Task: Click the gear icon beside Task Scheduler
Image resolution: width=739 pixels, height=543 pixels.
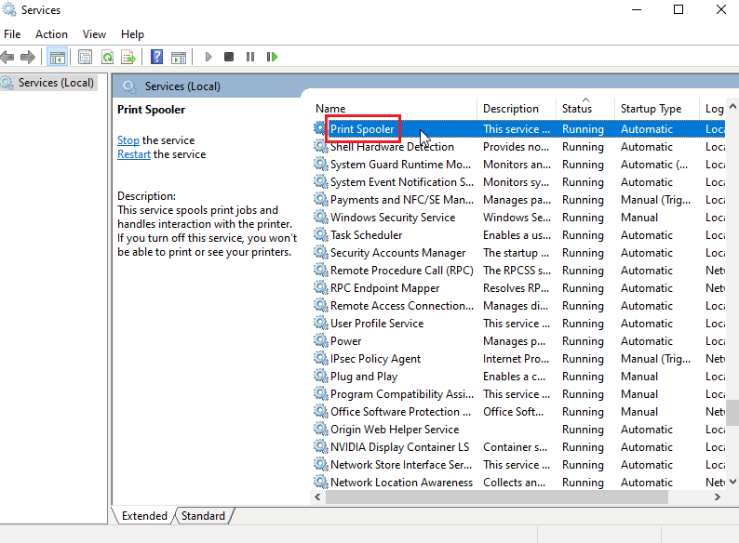Action: tap(320, 234)
